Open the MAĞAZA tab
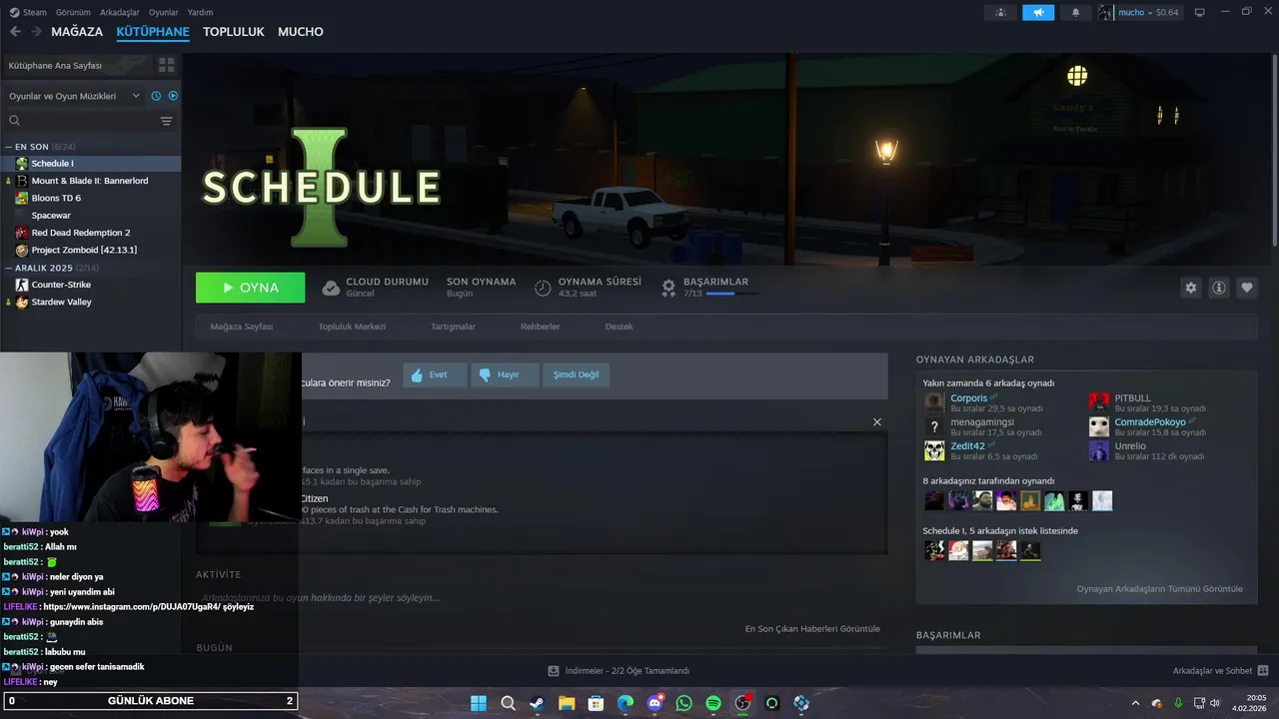 tap(77, 31)
